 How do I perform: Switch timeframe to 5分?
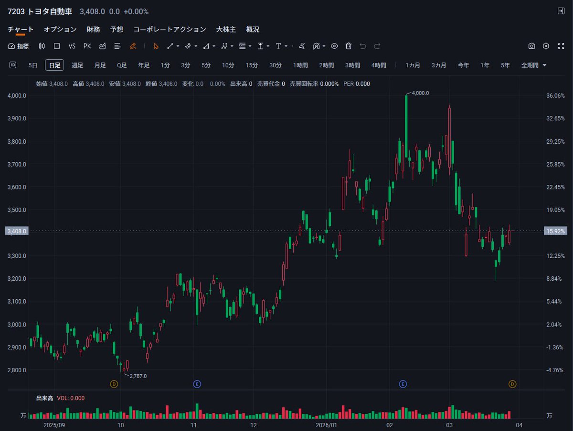pos(206,65)
